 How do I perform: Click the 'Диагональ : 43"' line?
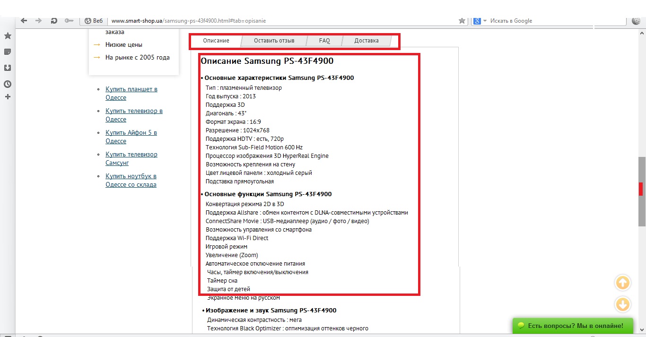(226, 113)
